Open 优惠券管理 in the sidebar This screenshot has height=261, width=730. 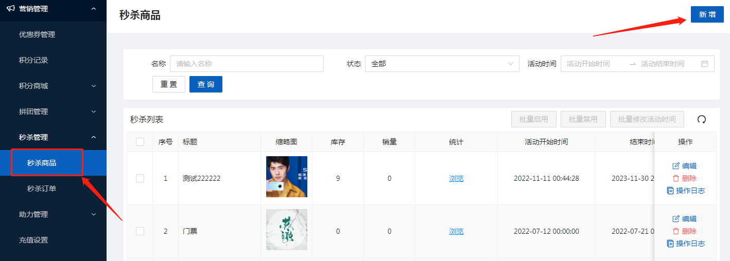pos(37,34)
